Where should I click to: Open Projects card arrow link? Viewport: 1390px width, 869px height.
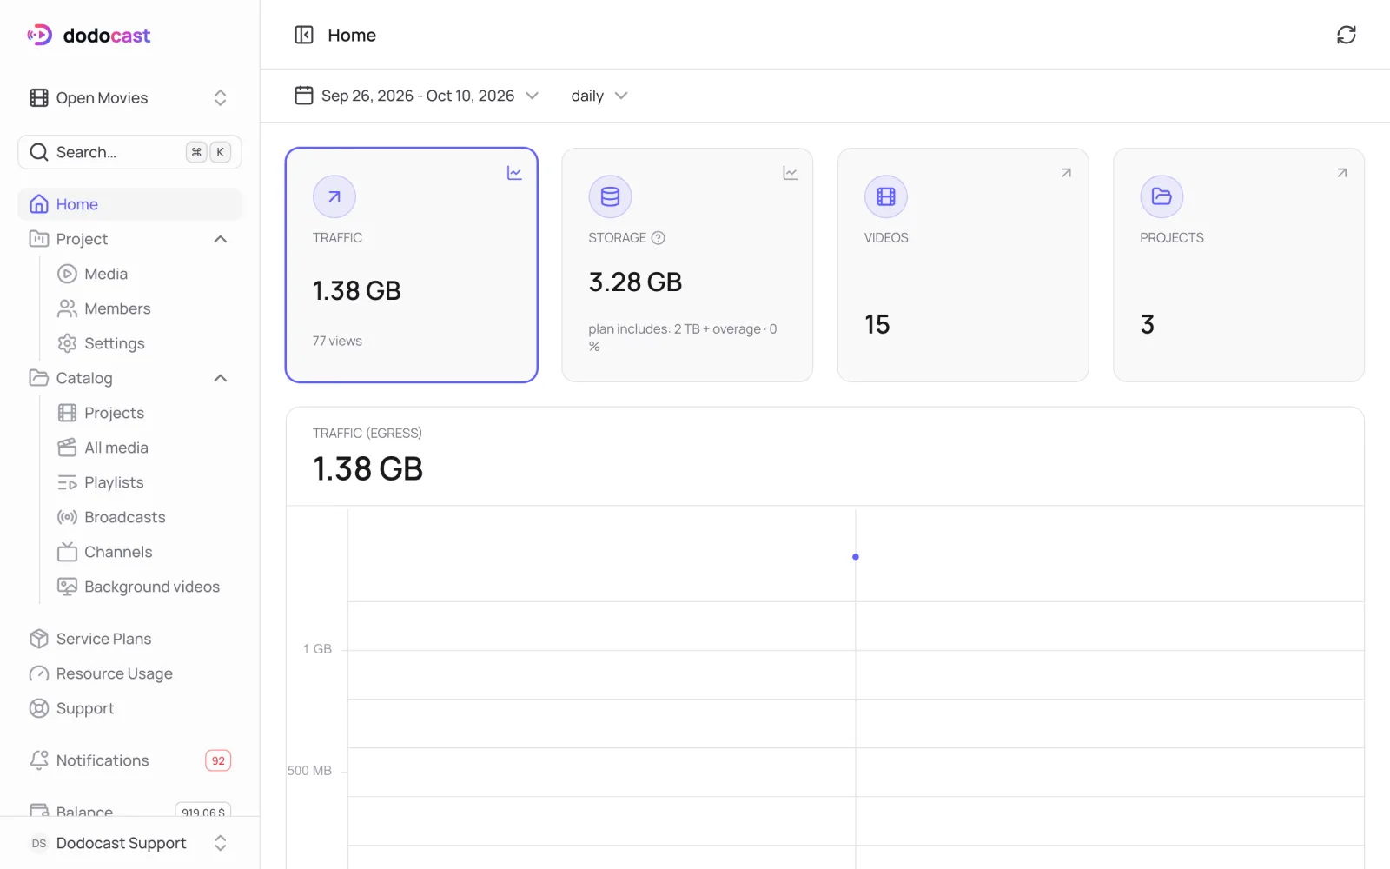click(1341, 173)
